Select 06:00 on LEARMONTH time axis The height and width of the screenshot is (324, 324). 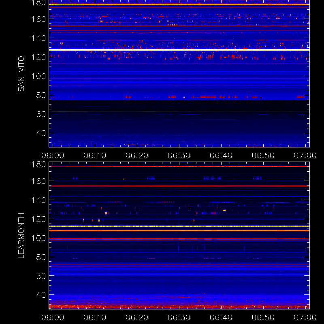53,318
